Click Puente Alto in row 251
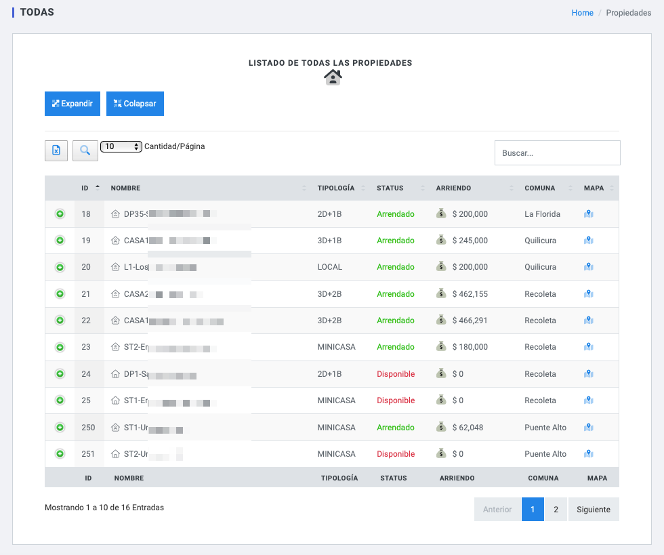Screen dimensions: 664x555 pos(545,454)
